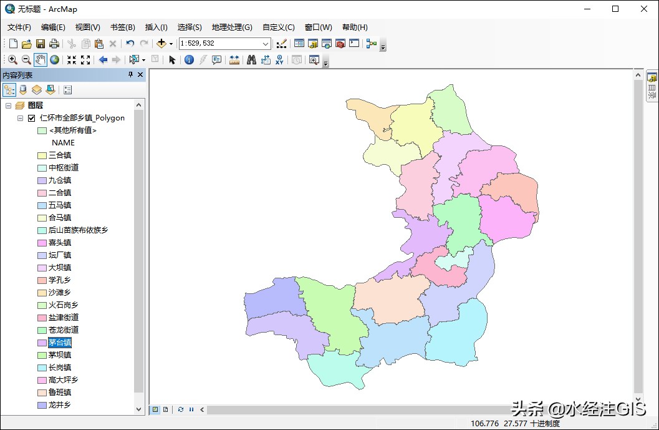Open the Editor toolbar icon
The height and width of the screenshot is (430, 659).
click(281, 44)
